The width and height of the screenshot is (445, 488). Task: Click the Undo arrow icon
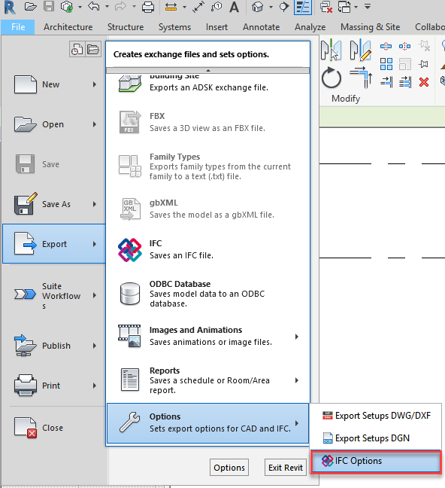93,6
